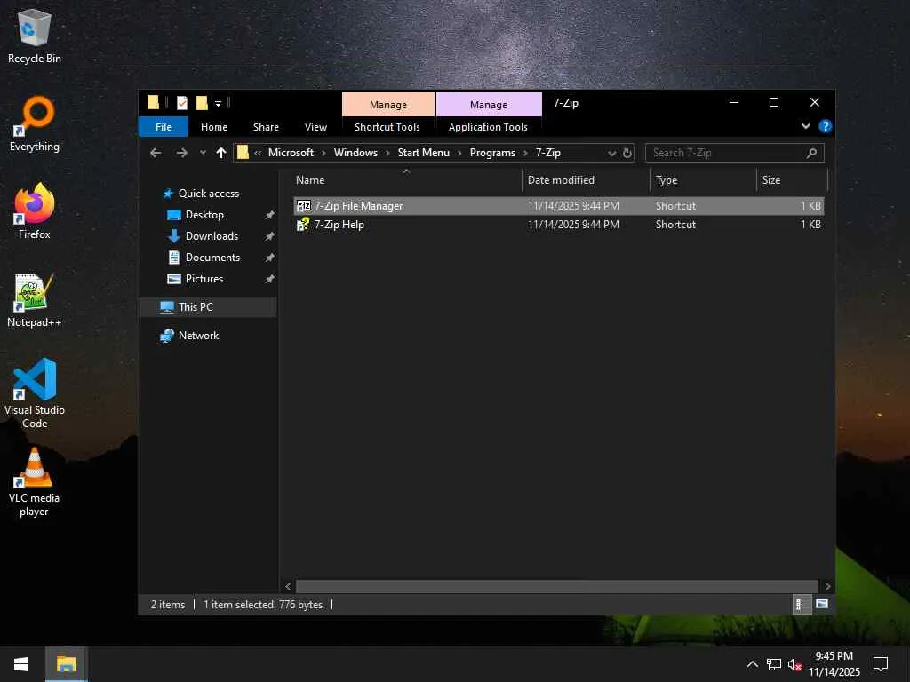
Task: Switch to the View ribbon tab
Action: (315, 127)
